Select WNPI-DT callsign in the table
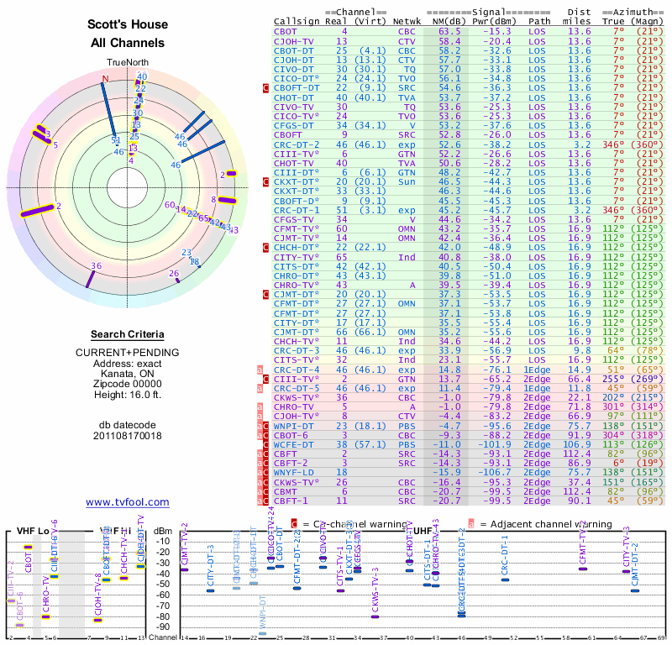Screen dimensions: 672x645 (293, 427)
